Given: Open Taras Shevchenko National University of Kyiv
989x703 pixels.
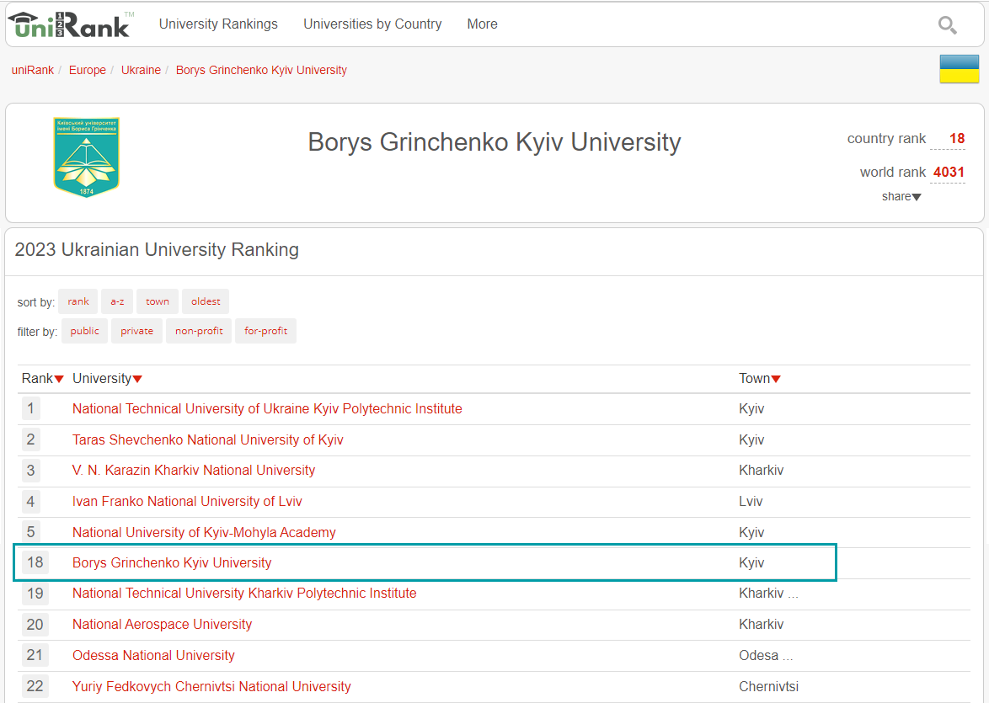Looking at the screenshot, I should pos(207,439).
